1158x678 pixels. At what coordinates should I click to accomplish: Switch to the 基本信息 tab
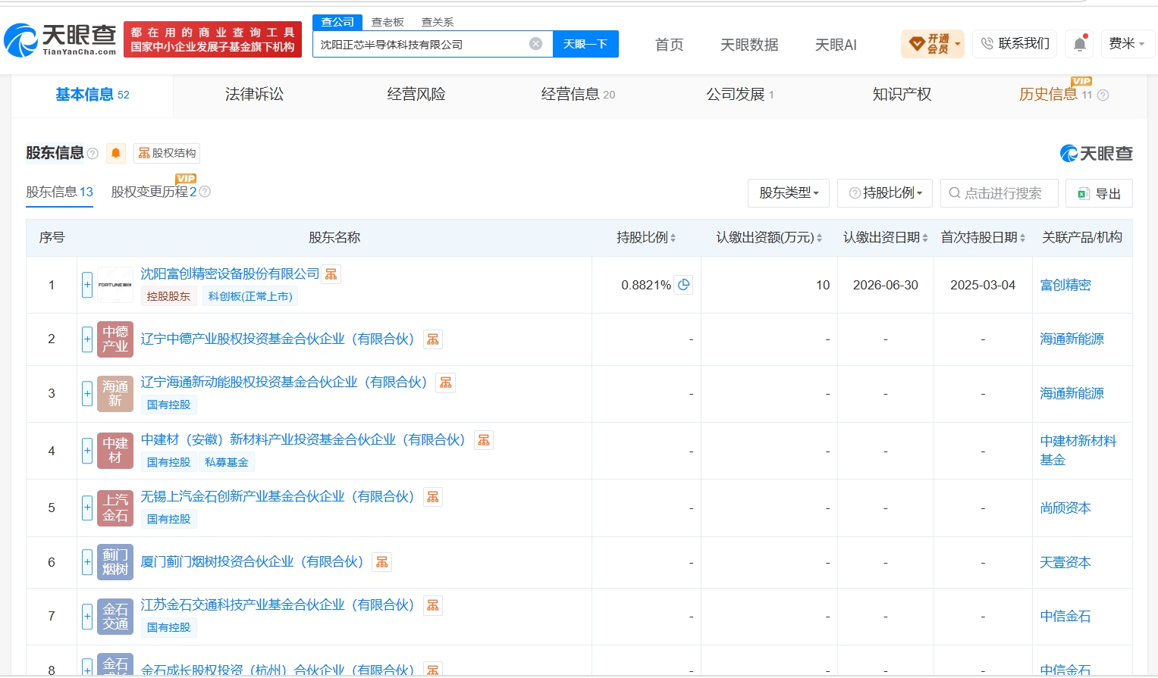pyautogui.click(x=93, y=95)
